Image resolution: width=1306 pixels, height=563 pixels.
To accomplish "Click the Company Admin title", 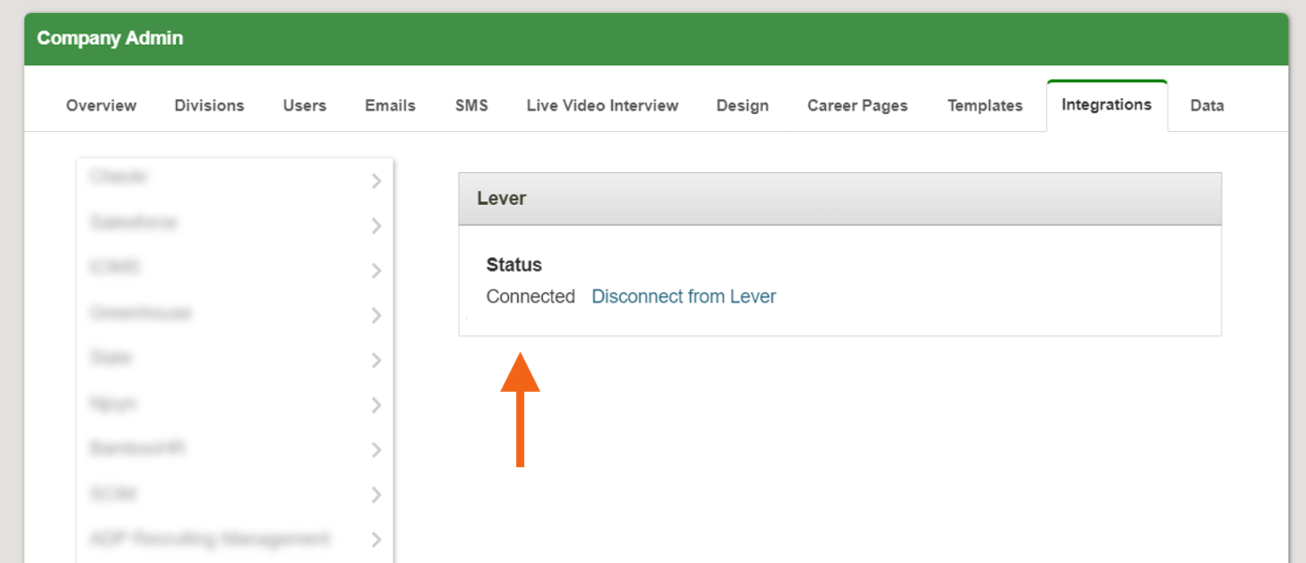I will click(110, 39).
